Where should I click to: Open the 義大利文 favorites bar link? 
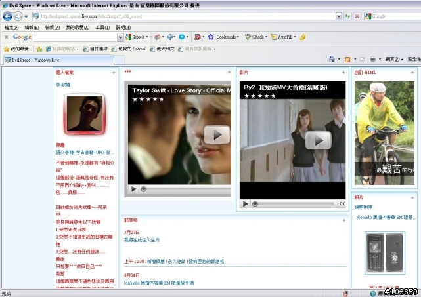[x=162, y=49]
